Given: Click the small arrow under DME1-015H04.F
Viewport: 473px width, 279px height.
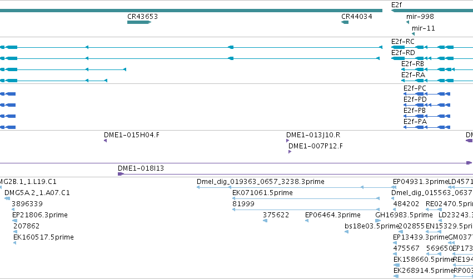Looking at the screenshot, I should click(x=105, y=141).
